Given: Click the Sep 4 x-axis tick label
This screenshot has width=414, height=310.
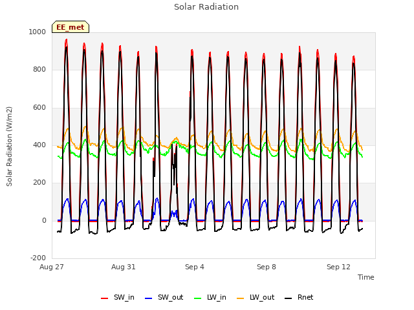Looking at the screenshot, I should pos(195,267).
